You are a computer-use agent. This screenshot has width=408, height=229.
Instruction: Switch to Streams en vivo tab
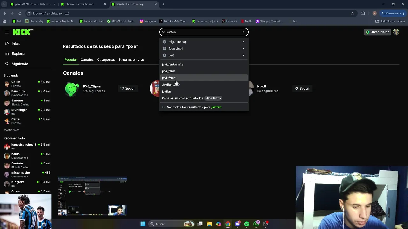click(x=131, y=60)
